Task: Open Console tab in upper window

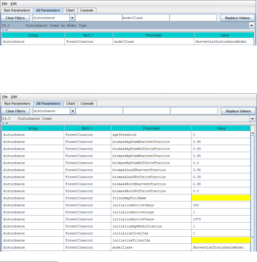Action: (86, 10)
